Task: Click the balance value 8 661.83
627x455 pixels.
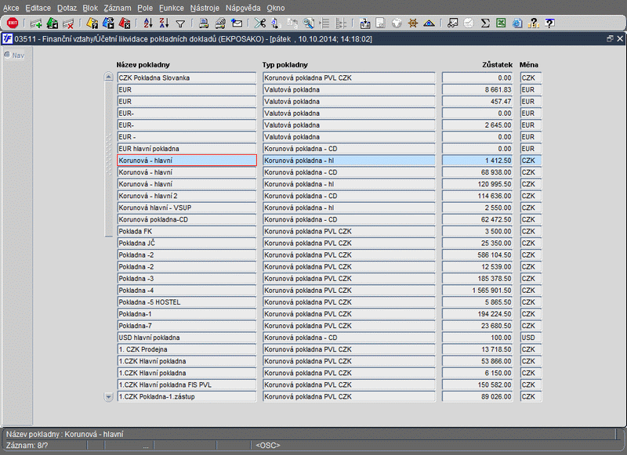Action: (477, 89)
